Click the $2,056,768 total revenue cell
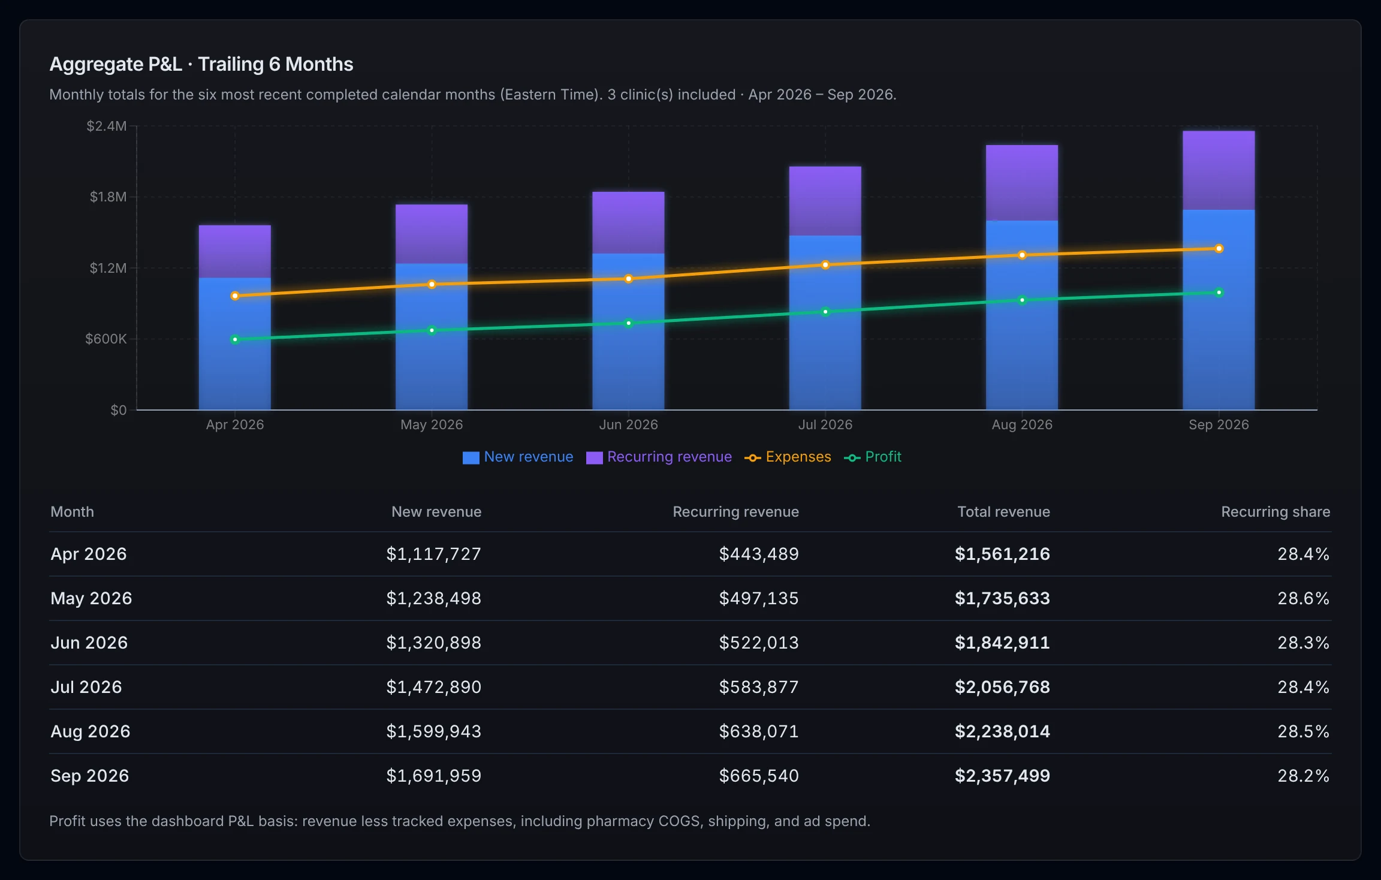 [1002, 687]
